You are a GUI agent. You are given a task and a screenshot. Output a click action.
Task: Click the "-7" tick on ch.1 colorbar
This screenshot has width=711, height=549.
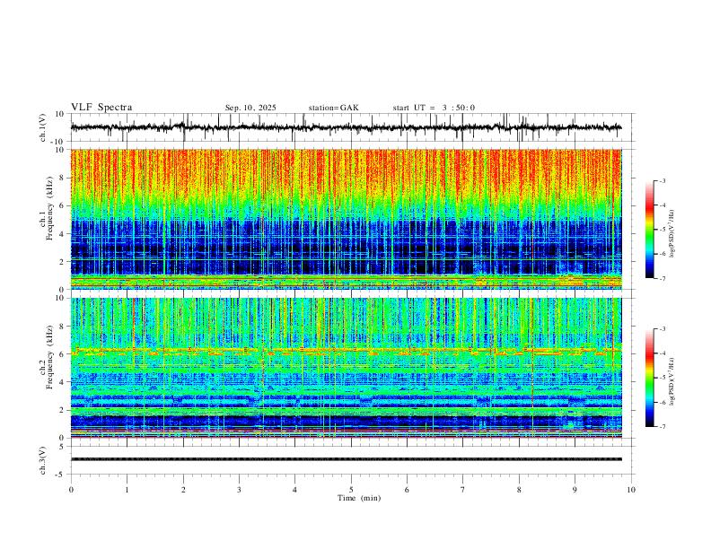662,279
